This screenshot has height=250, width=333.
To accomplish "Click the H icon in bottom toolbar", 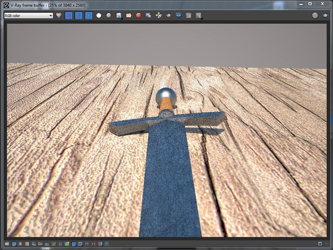I will [x=87, y=244].
